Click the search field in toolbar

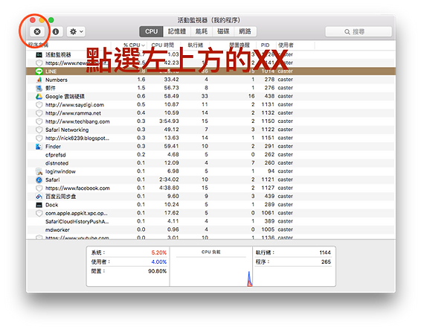pos(359,32)
